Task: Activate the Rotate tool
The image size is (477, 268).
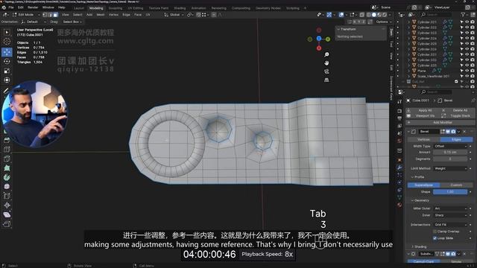Action: pos(7,61)
